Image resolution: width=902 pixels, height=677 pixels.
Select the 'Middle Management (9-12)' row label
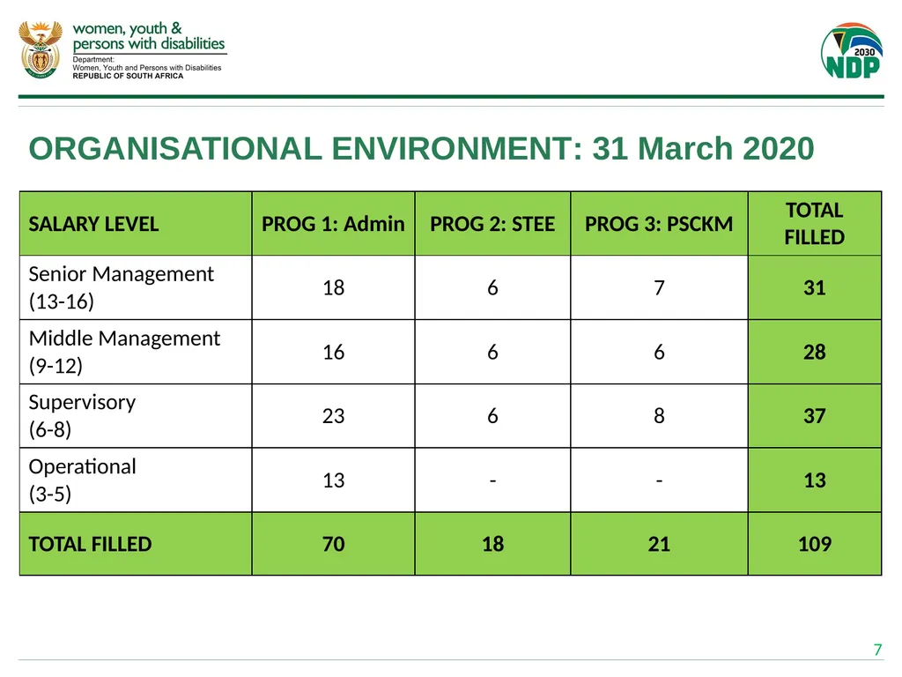(124, 352)
